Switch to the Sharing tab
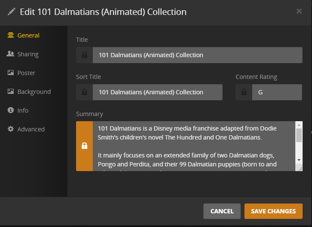This screenshot has width=312, height=227. click(23, 54)
